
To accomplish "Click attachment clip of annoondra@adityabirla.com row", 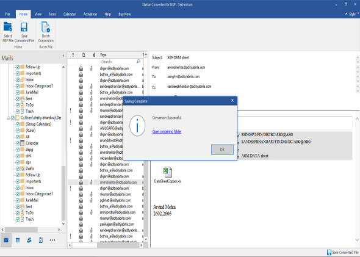I will click(x=92, y=212).
